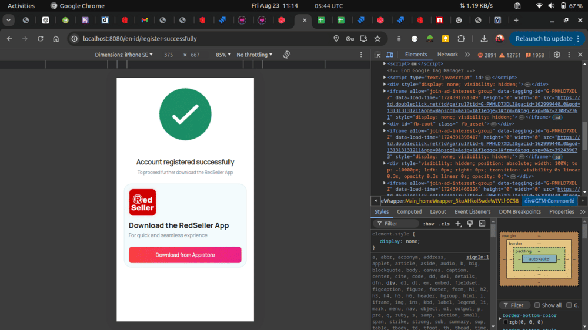Click the issues count 1958

coord(534,55)
